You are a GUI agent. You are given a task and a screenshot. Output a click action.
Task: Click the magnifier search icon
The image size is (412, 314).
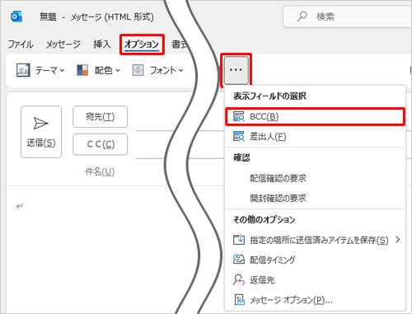302,16
